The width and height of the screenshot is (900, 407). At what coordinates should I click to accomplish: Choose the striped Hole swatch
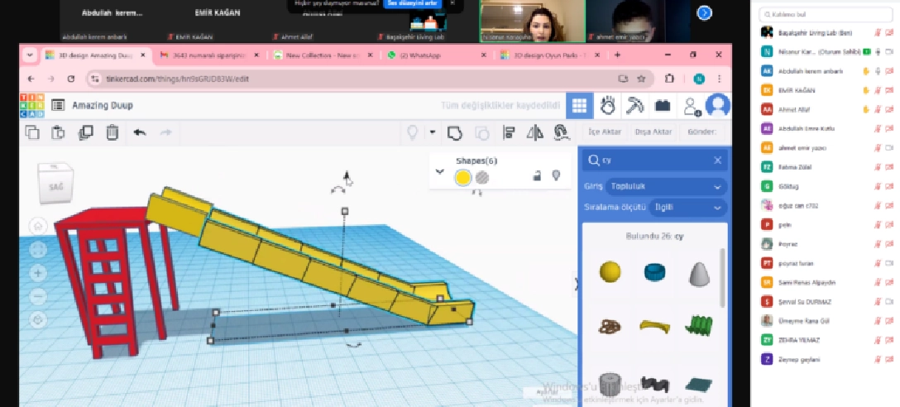point(482,178)
